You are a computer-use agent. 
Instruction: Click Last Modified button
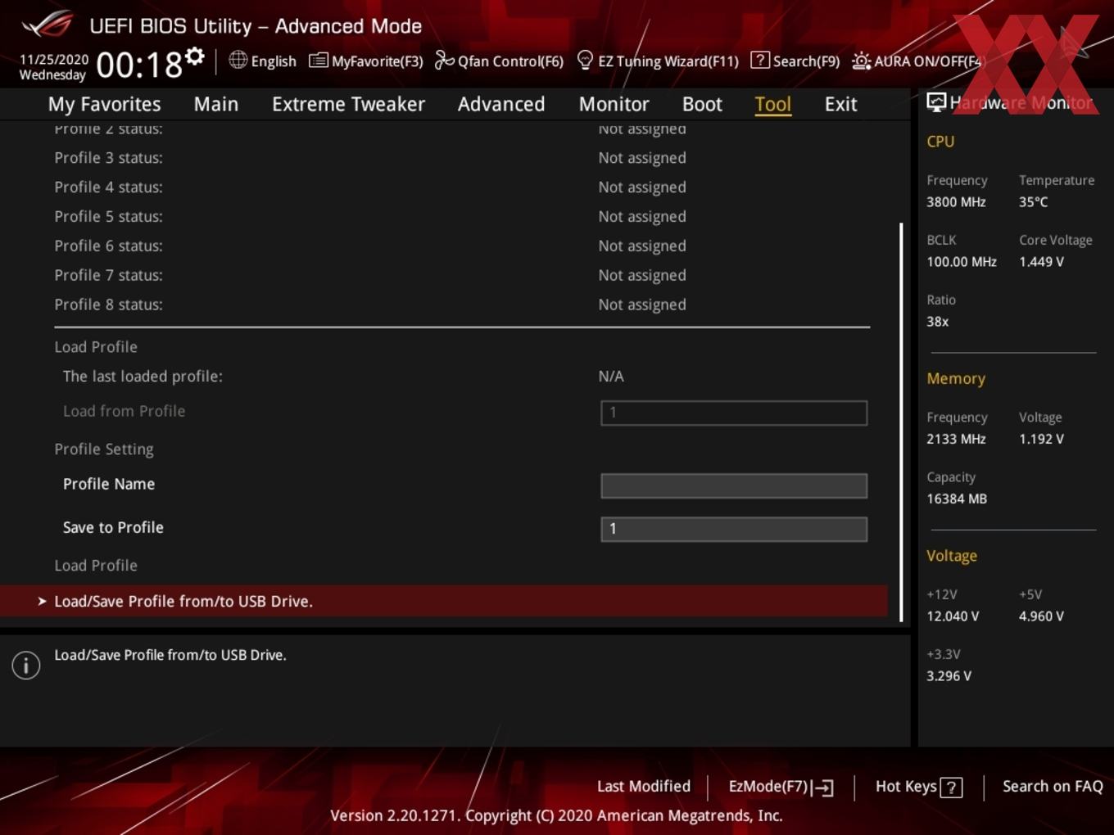click(643, 786)
